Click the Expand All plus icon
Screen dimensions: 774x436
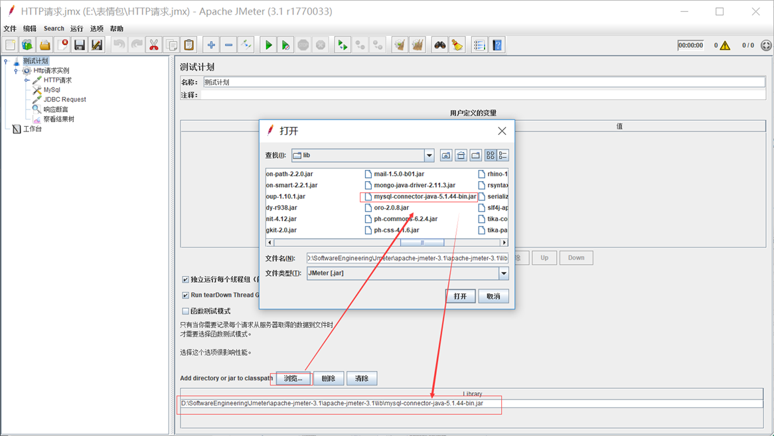[x=211, y=45]
